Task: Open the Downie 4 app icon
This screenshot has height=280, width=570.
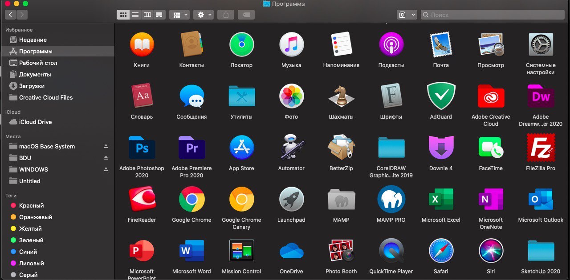Action: tap(441, 148)
